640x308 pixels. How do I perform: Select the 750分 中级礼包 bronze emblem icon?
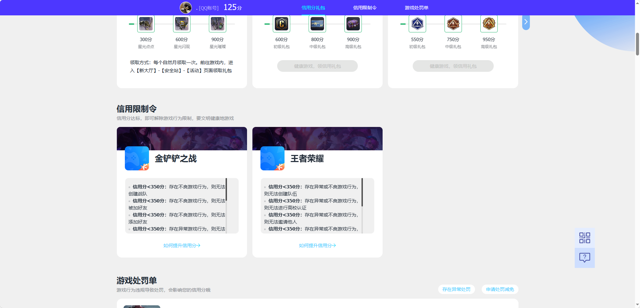pos(453,24)
